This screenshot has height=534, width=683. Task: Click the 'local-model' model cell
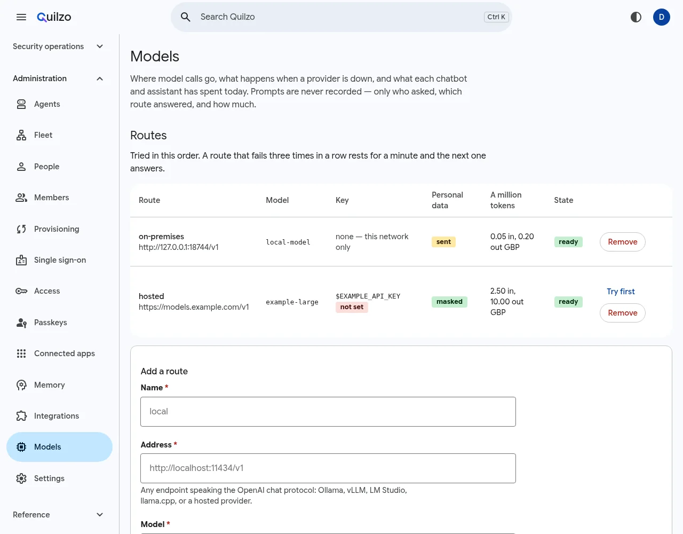pos(288,242)
